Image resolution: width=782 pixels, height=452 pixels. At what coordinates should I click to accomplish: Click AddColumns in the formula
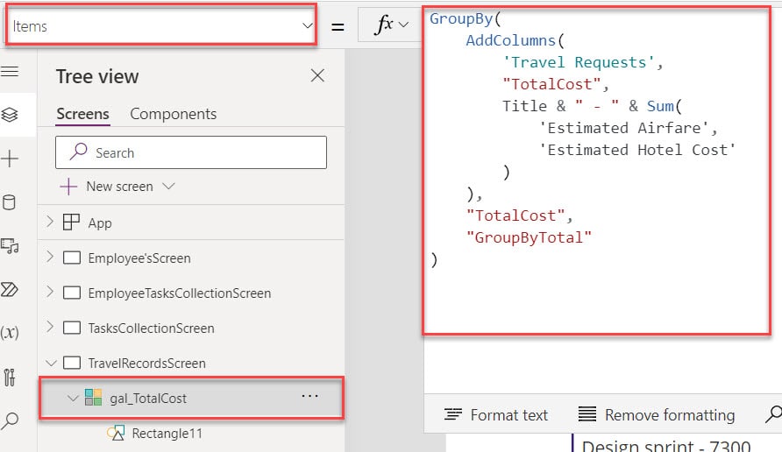click(511, 40)
